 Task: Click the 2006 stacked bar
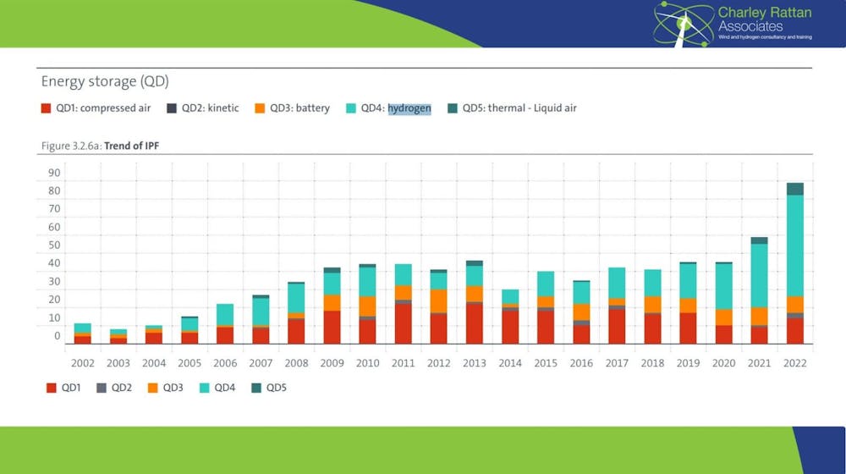225,324
